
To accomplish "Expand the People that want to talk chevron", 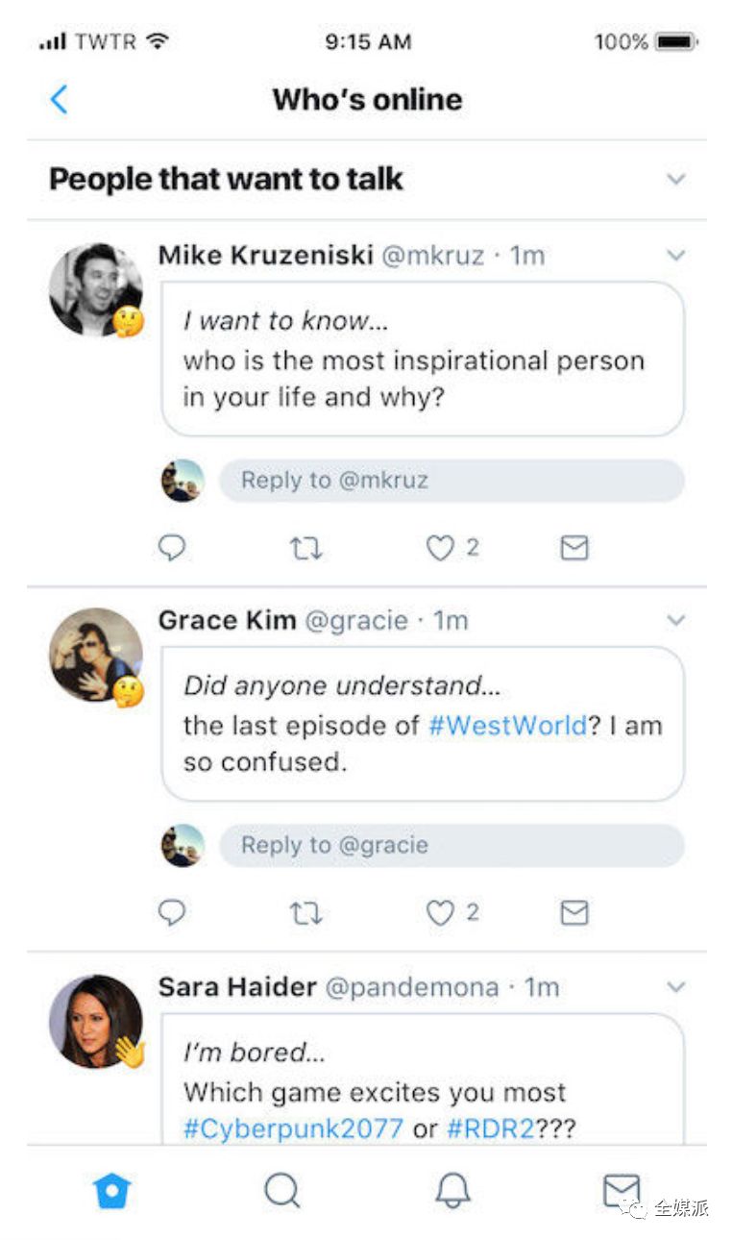I will (676, 180).
